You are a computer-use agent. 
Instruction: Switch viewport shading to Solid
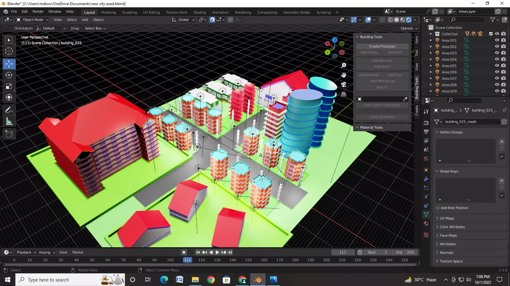point(397,20)
